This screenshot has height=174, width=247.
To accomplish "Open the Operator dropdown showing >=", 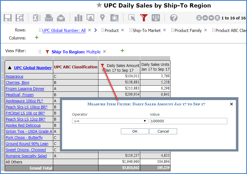I will tap(110, 121).
